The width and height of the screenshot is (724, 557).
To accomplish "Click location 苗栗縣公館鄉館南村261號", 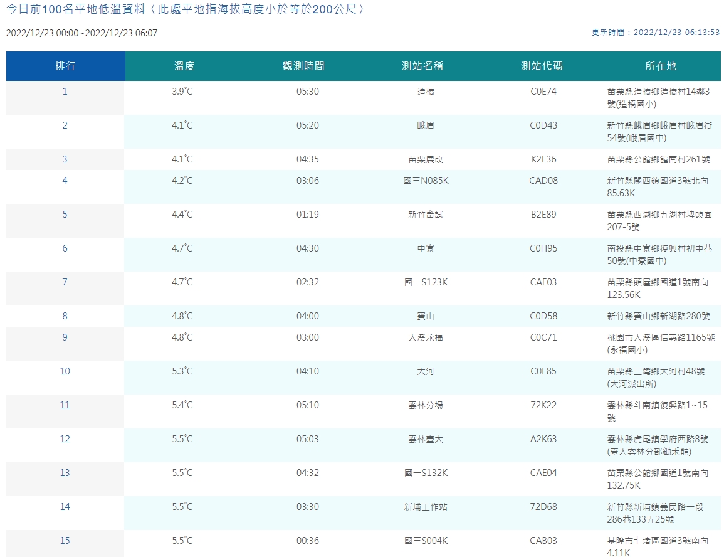I will [658, 159].
